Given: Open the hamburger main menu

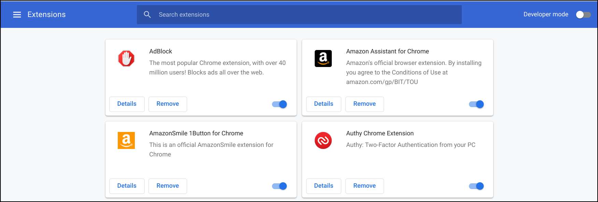Looking at the screenshot, I should pos(17,15).
